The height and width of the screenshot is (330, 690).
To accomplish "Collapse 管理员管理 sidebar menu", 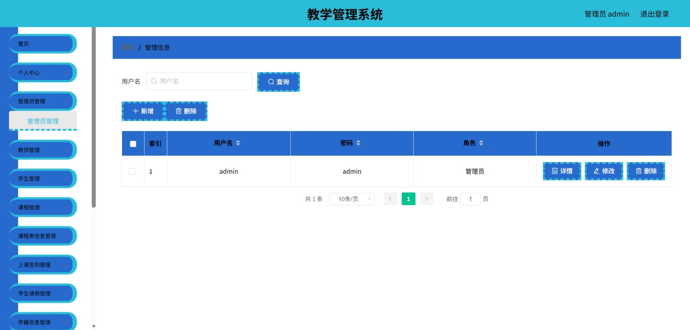I will click(x=43, y=101).
